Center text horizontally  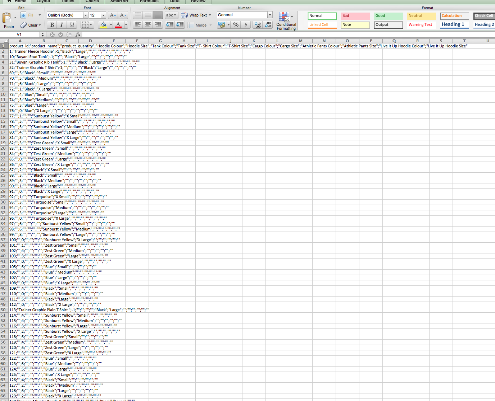point(147,25)
